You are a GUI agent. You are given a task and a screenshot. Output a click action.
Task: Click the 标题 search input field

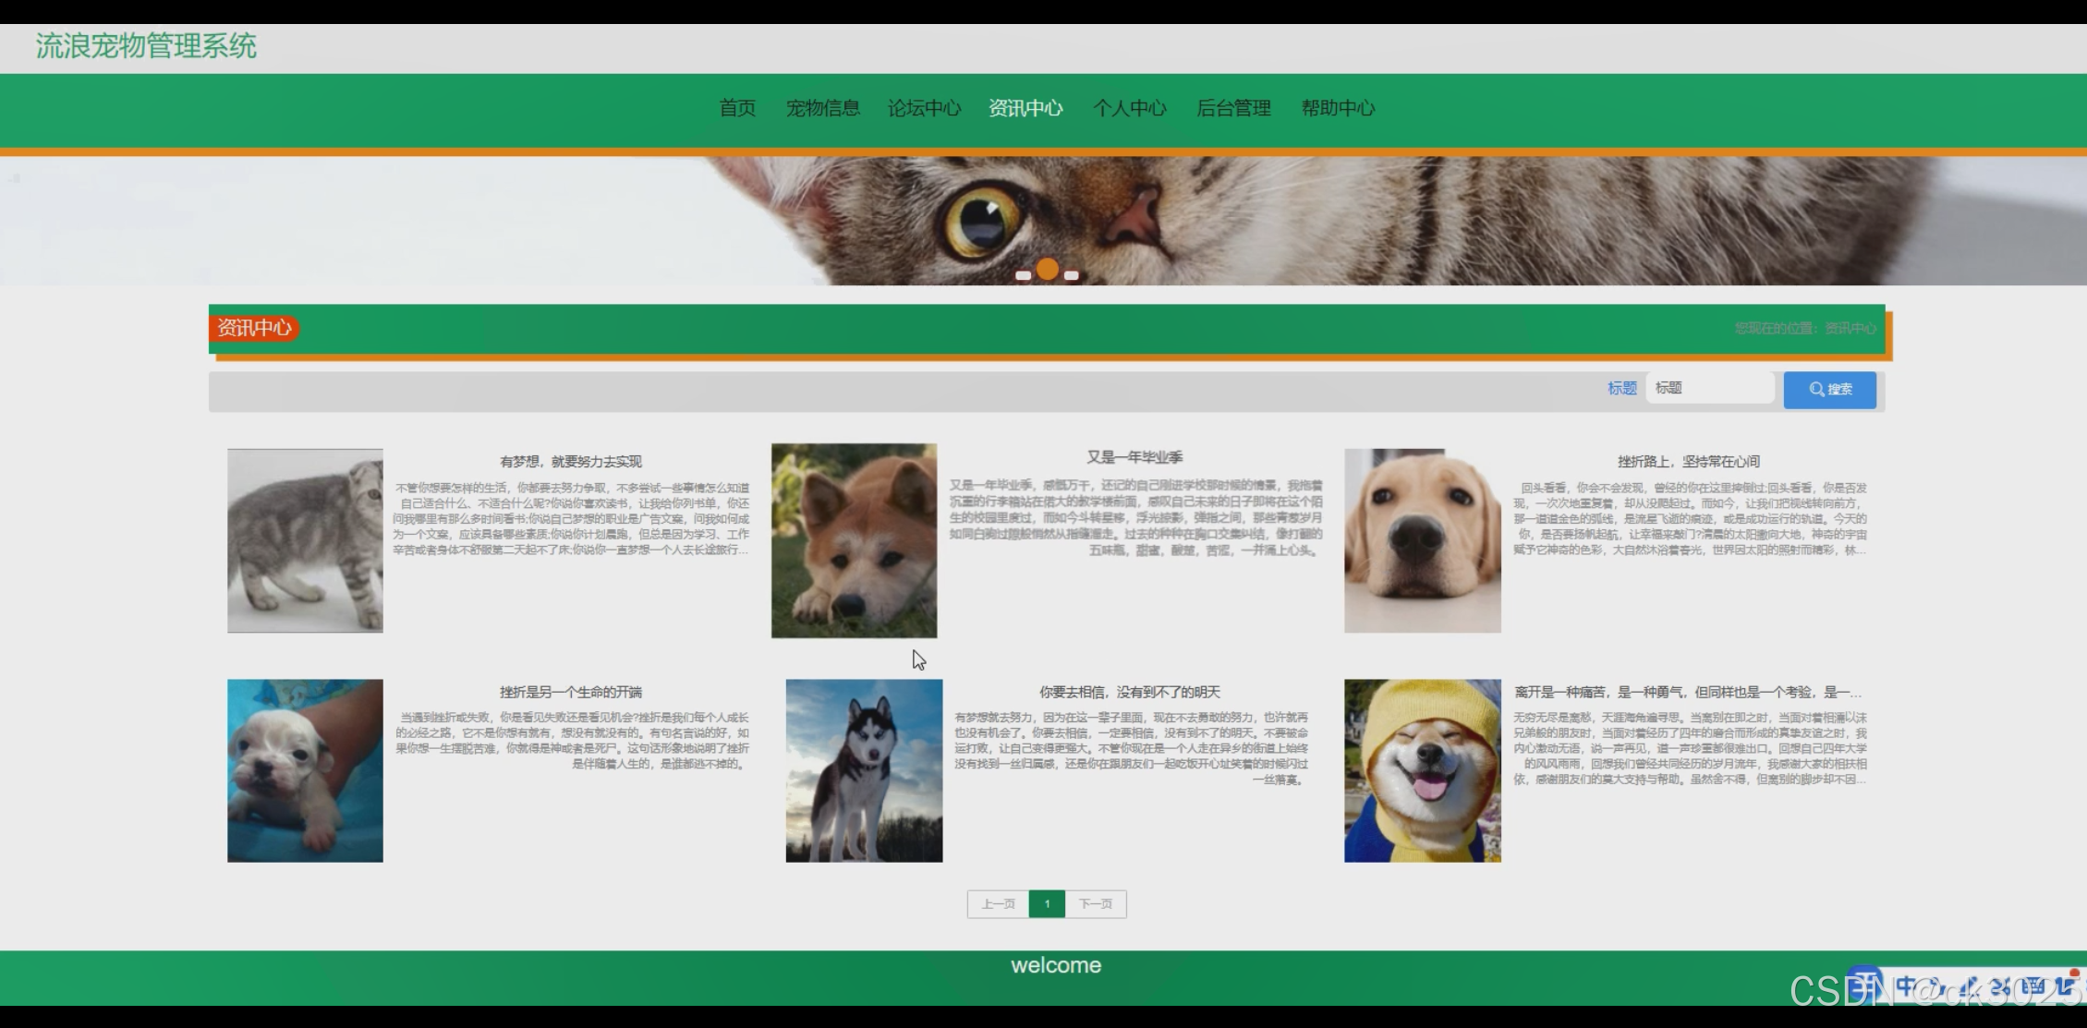pos(1709,388)
